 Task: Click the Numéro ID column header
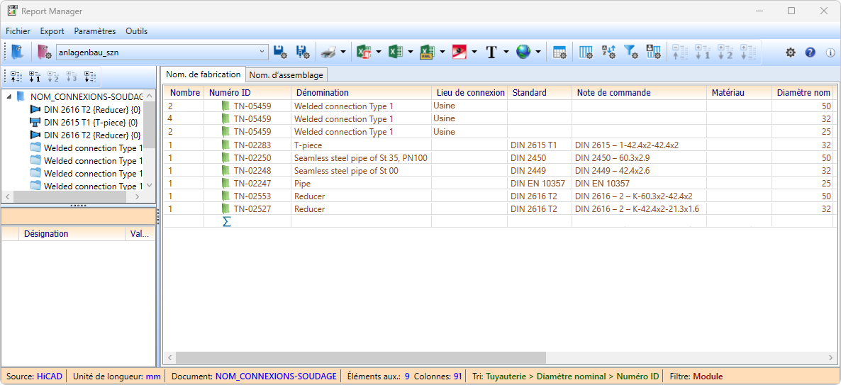tap(229, 92)
